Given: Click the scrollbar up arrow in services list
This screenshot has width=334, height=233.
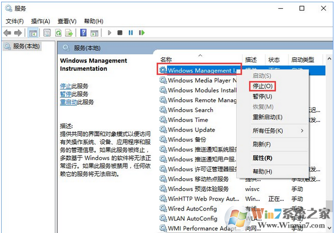Looking at the screenshot, I should click(x=330, y=59).
